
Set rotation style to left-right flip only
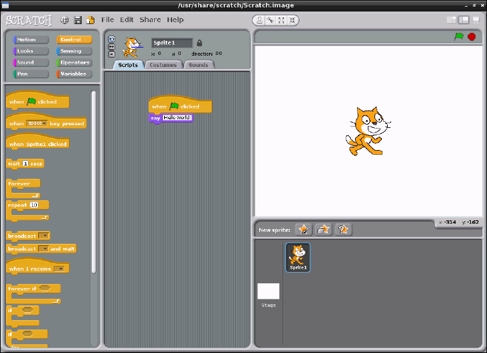pyautogui.click(x=111, y=47)
